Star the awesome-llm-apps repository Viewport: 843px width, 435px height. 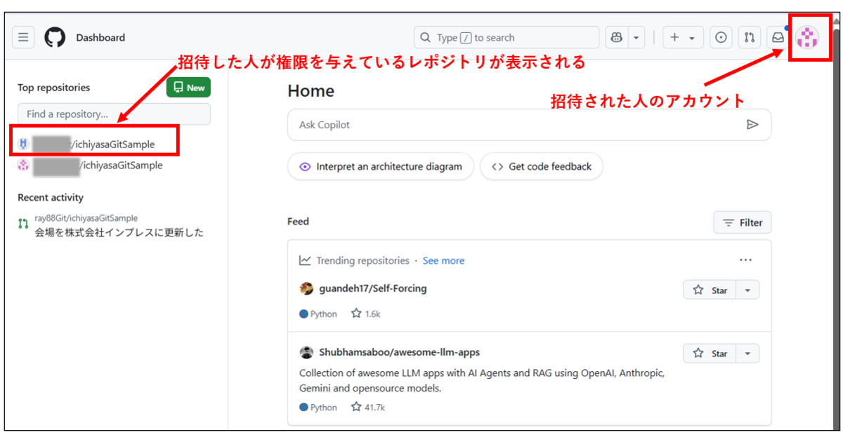tap(709, 353)
